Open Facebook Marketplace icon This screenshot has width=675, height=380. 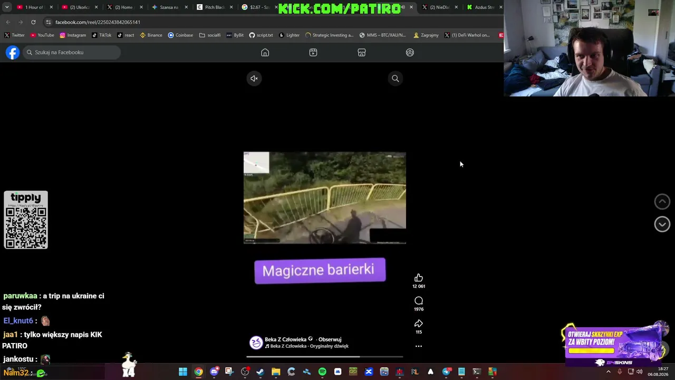(x=362, y=52)
